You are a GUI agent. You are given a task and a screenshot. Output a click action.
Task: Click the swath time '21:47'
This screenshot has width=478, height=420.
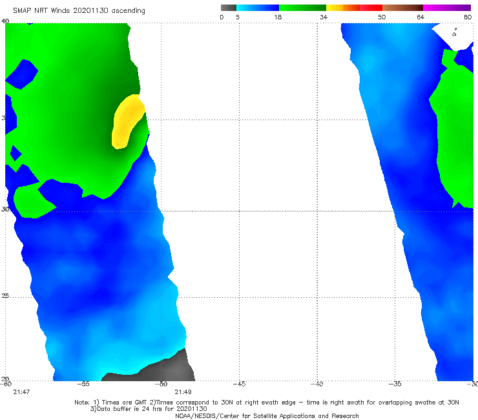click(21, 392)
